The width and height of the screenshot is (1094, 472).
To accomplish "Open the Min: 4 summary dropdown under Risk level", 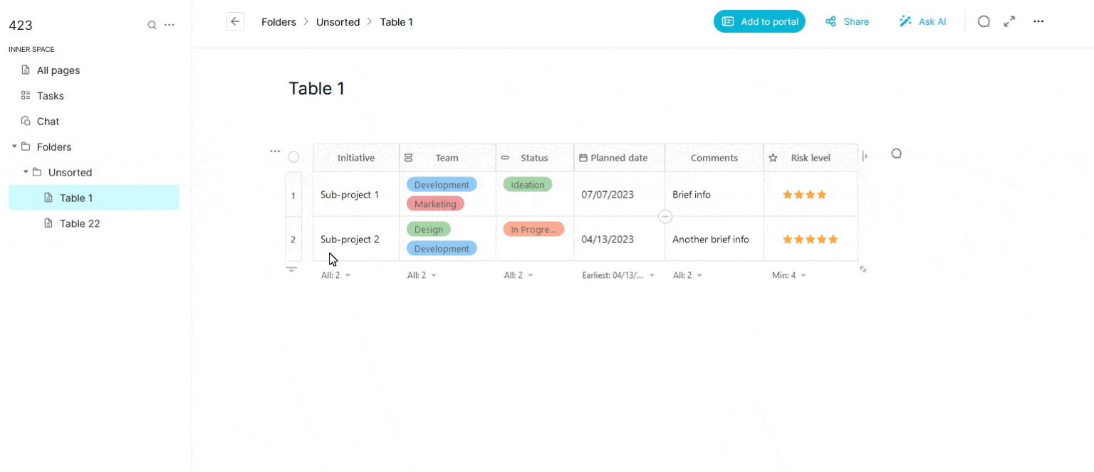I will [x=789, y=274].
